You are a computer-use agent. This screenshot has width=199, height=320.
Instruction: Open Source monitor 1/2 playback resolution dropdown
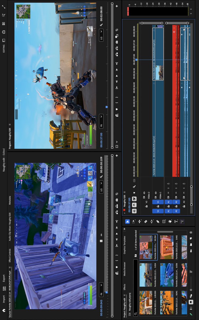101,187
